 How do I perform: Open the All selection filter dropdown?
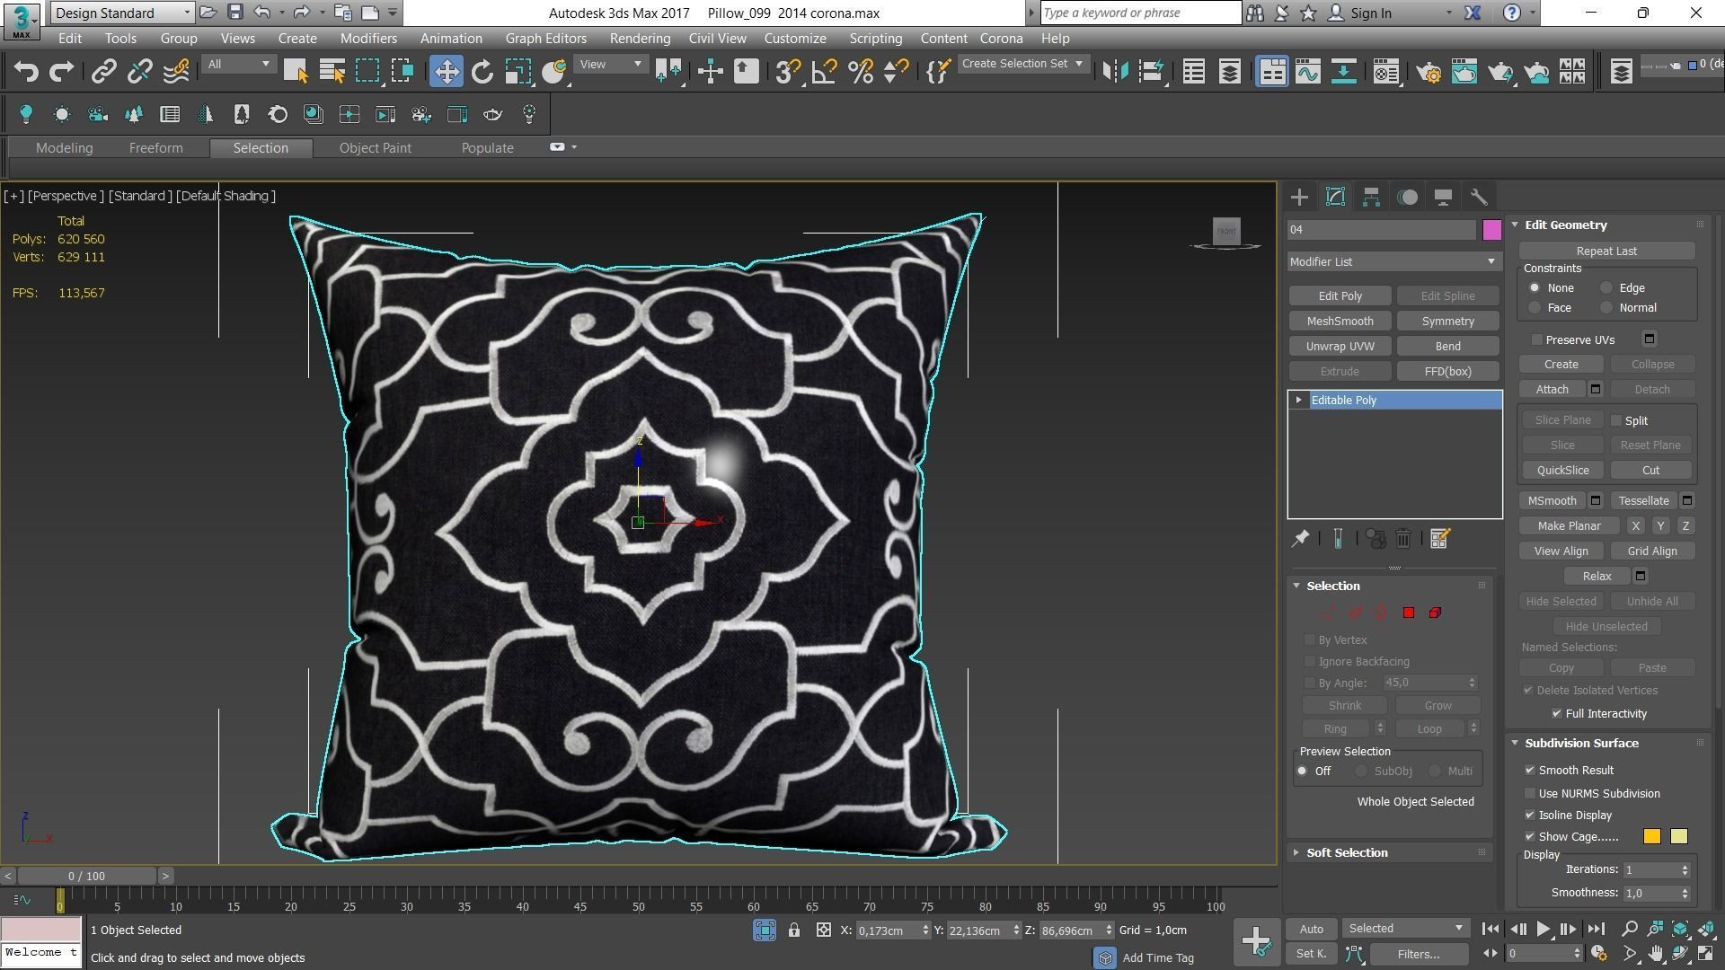[x=238, y=64]
